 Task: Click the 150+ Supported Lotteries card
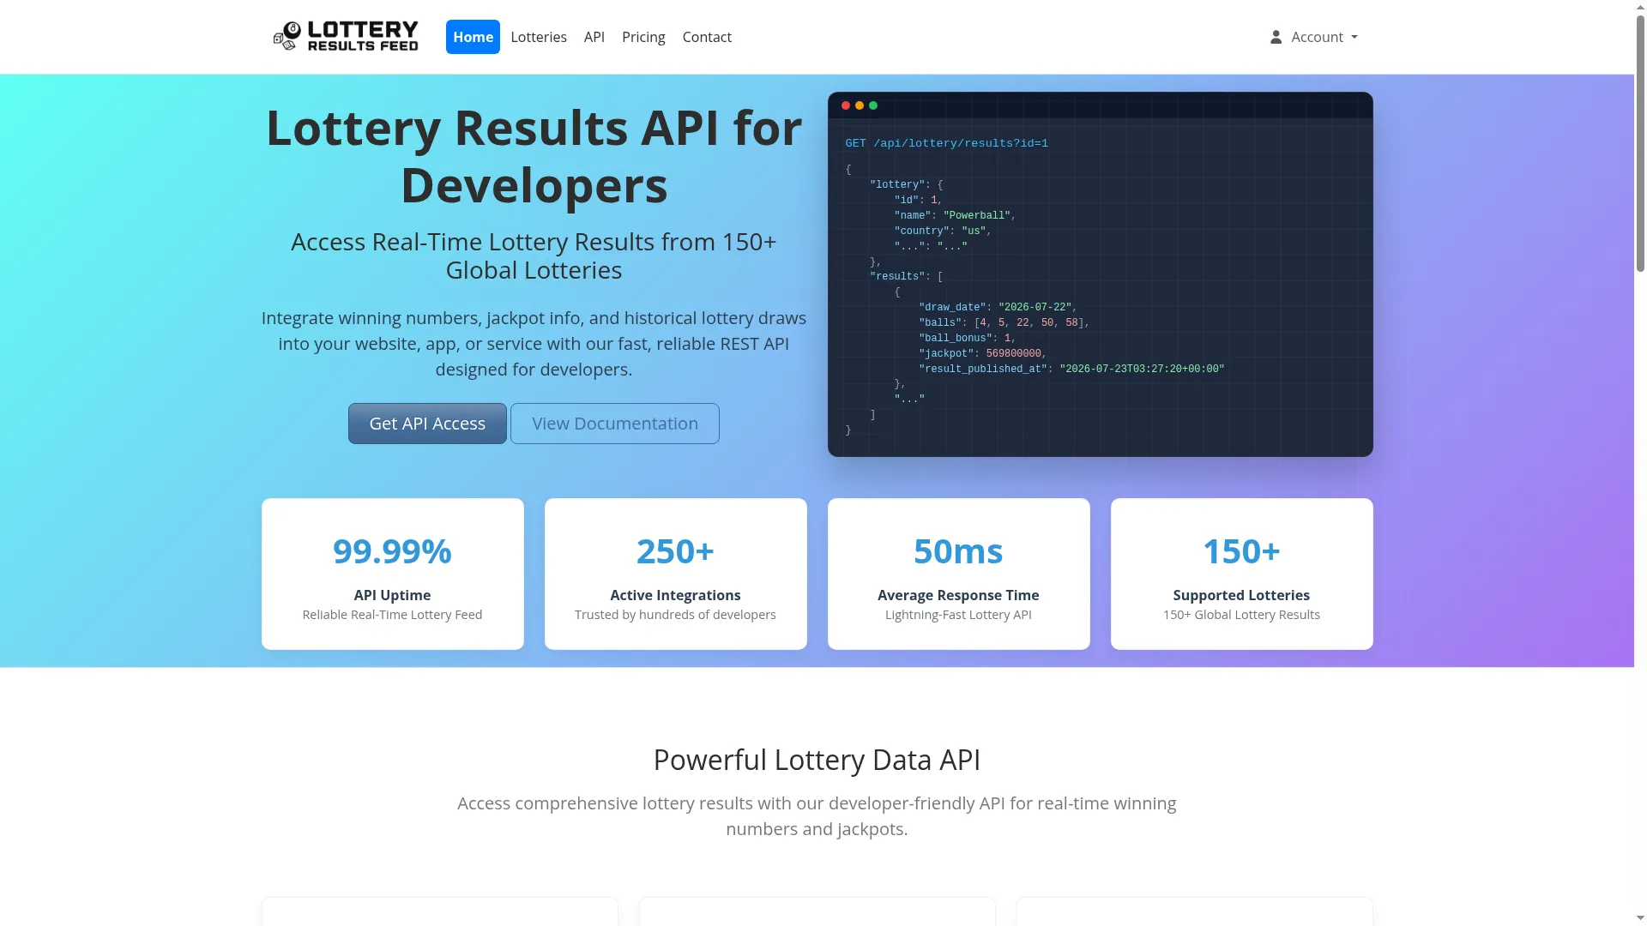click(x=1242, y=574)
